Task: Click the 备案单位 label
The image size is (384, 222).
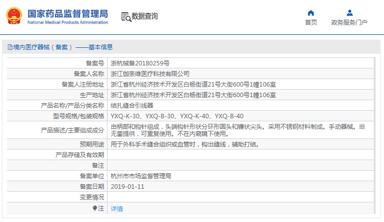Action: coord(92,176)
